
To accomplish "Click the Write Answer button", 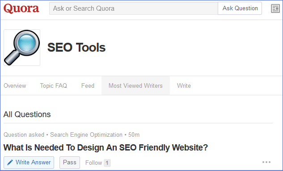I will 29,163.
